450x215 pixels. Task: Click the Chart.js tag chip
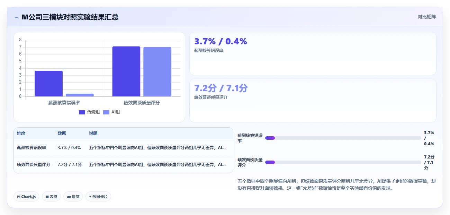[26, 197]
